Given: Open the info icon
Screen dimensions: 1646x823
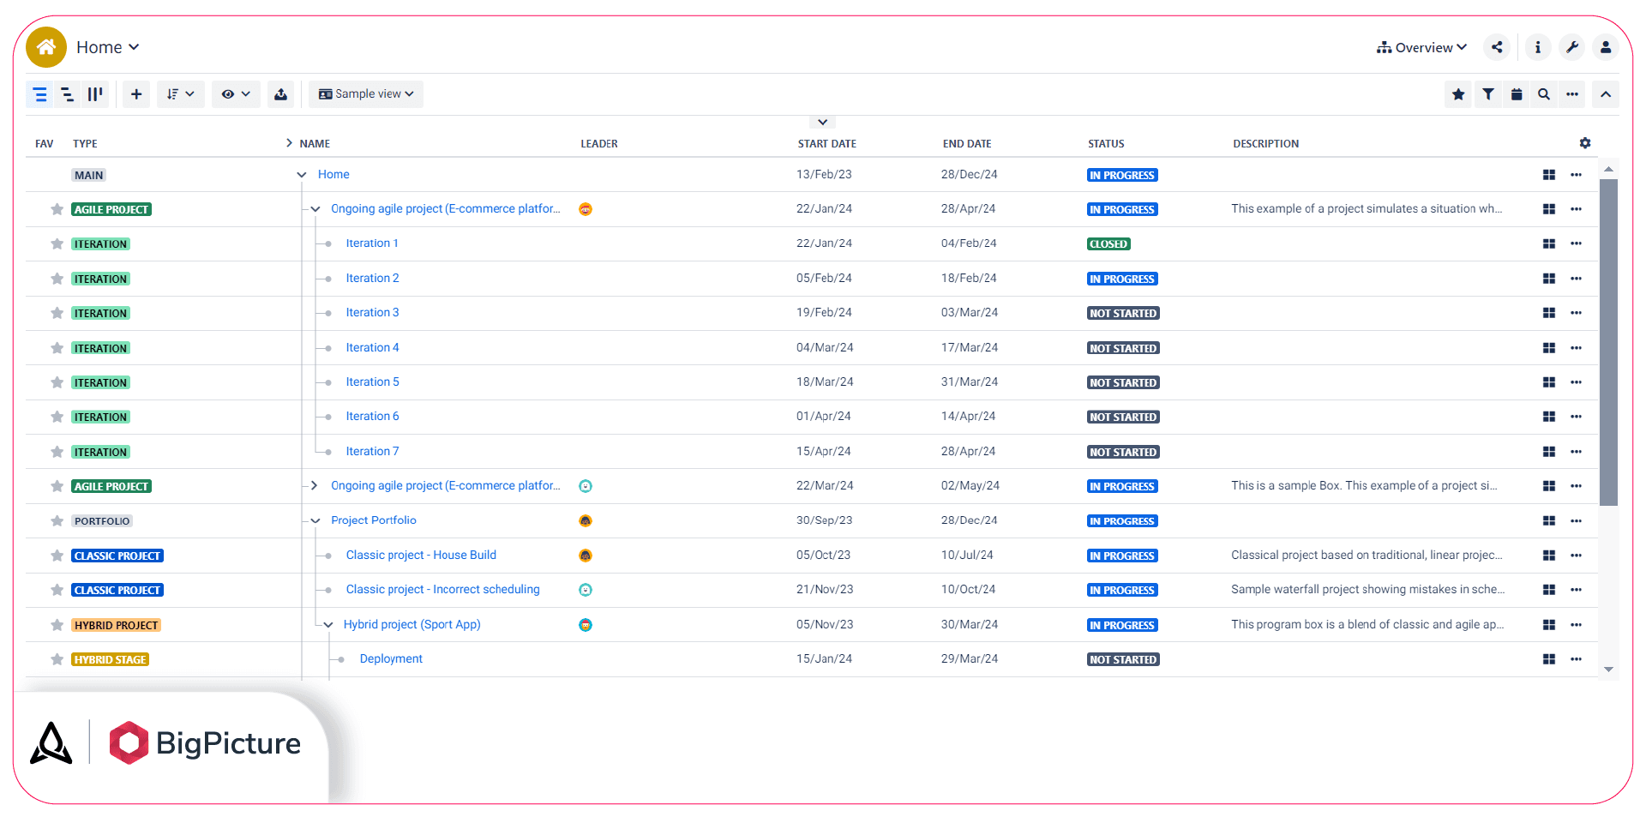Looking at the screenshot, I should tap(1538, 47).
